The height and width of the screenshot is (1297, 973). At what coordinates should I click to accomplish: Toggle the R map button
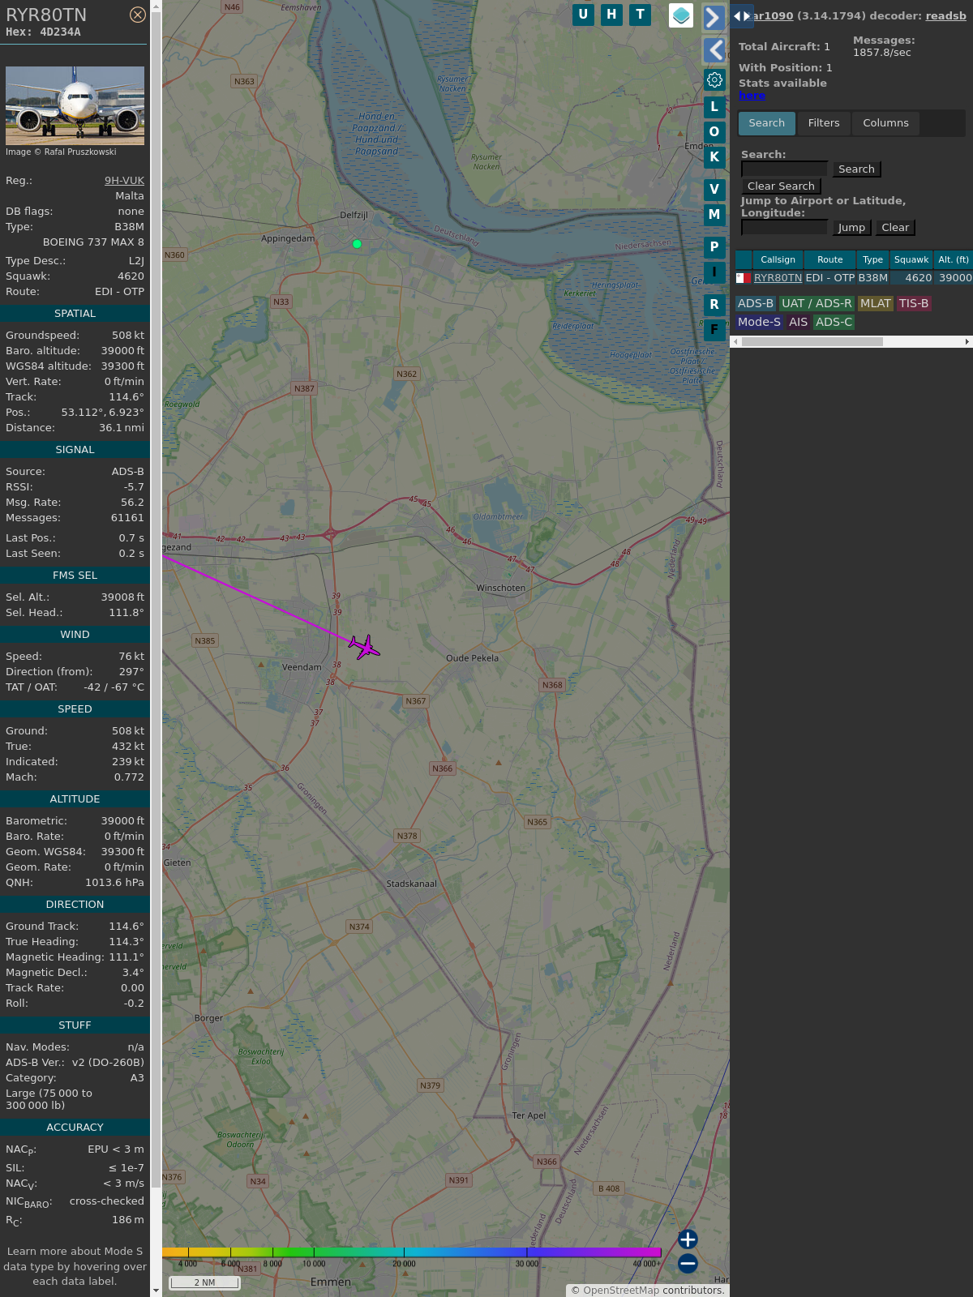[714, 304]
